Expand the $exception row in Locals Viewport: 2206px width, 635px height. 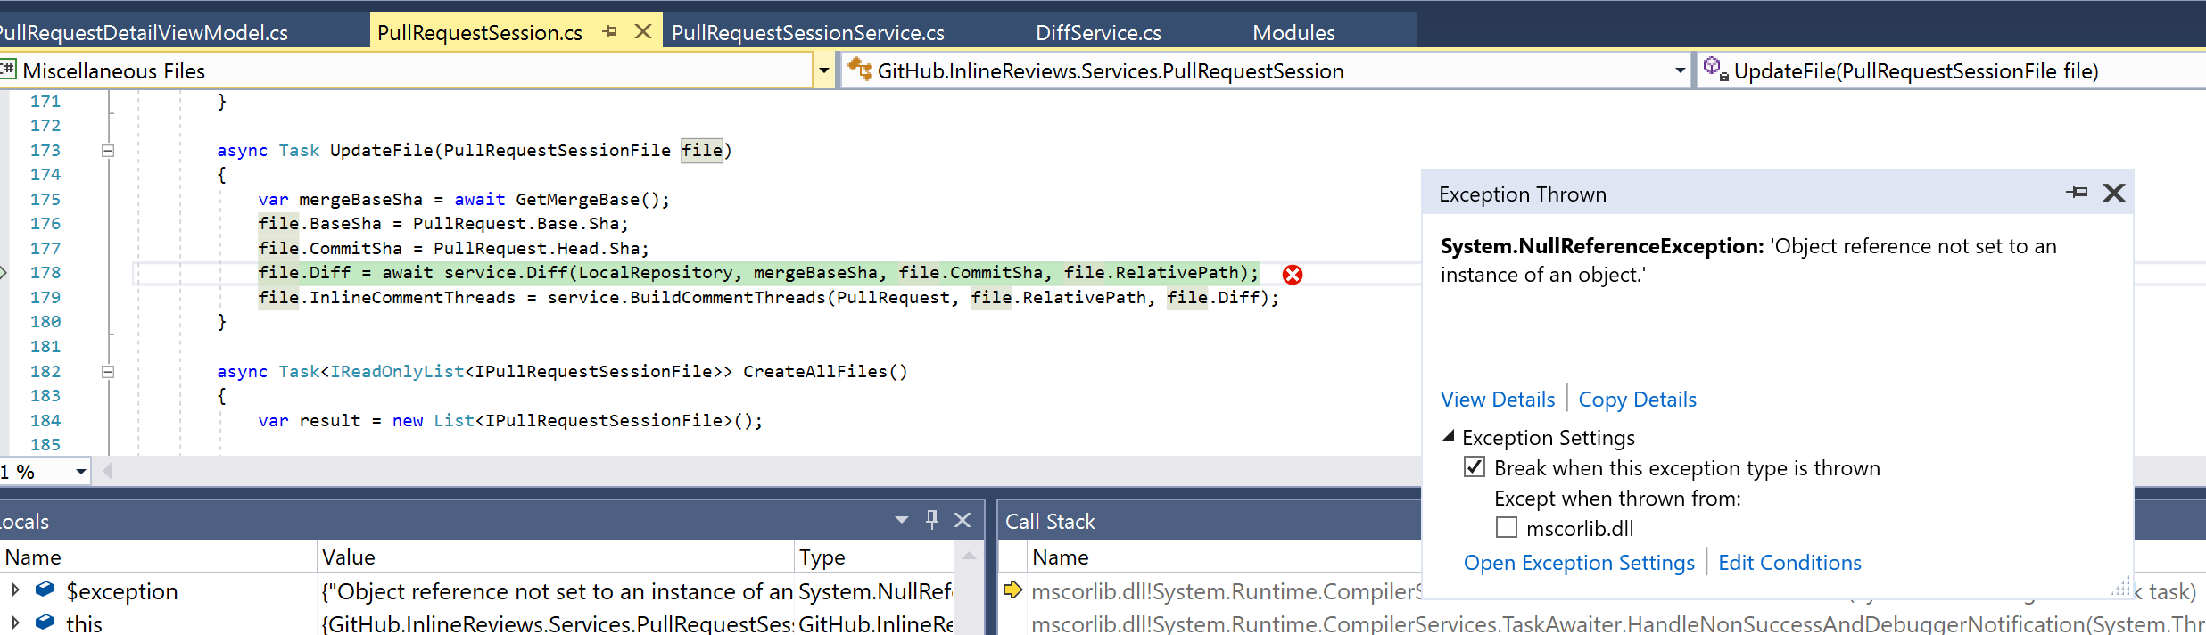[15, 590]
